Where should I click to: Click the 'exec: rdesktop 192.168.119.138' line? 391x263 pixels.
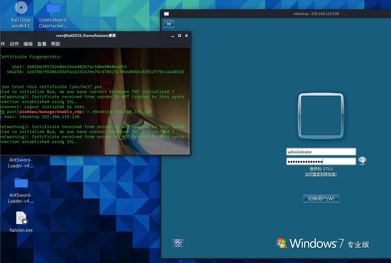point(42,117)
